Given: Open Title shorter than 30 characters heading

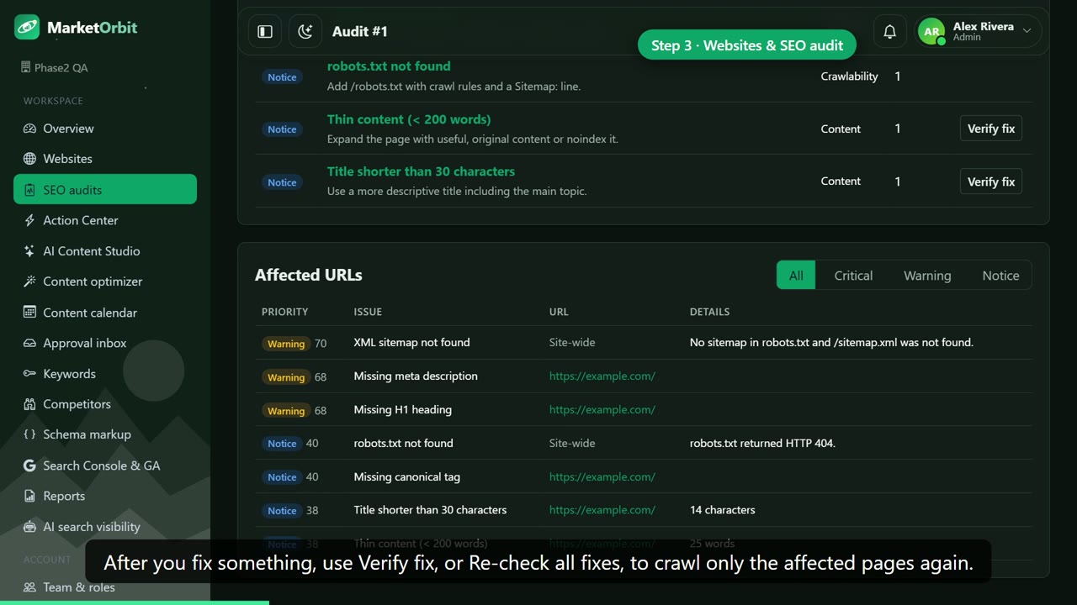Looking at the screenshot, I should point(421,171).
